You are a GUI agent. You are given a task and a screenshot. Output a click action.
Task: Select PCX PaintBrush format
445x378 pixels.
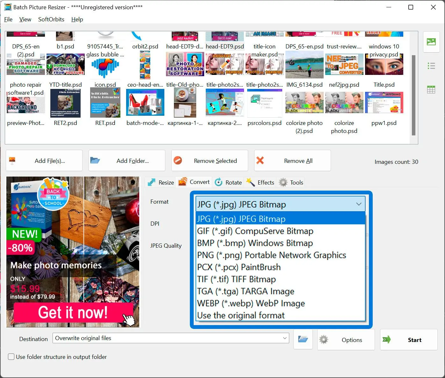pos(280,267)
